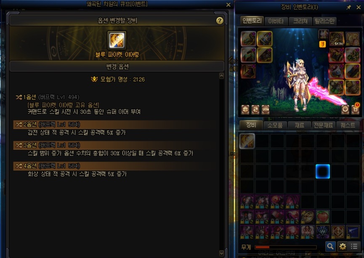Switch to the 아바타 tab
Image resolution: width=364 pixels, height=258 pixels.
click(276, 21)
